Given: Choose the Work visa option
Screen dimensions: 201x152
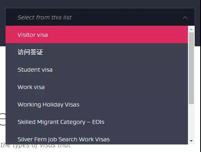Looking at the screenshot, I should [97, 87].
